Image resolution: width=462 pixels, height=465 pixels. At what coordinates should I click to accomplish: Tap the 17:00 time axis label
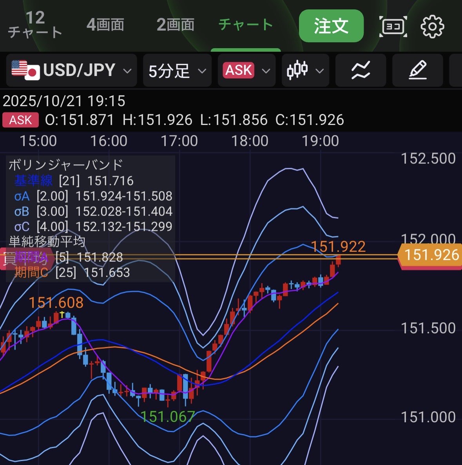(x=179, y=141)
